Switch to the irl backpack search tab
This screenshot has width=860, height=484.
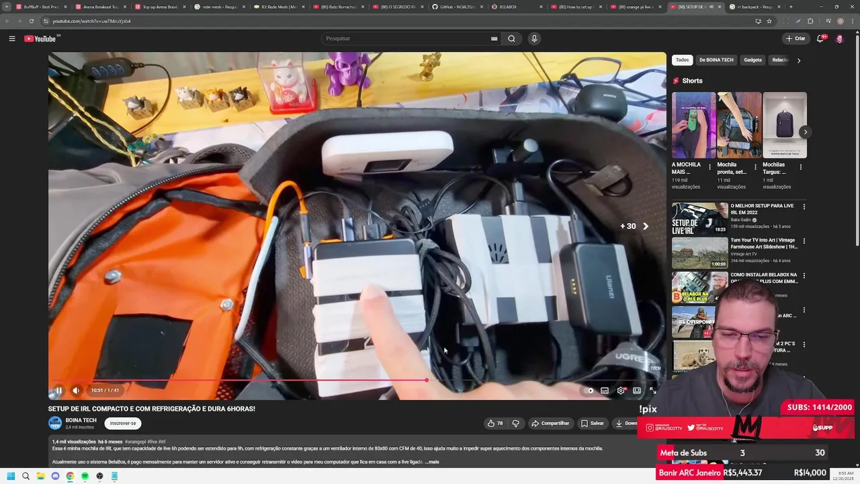754,7
